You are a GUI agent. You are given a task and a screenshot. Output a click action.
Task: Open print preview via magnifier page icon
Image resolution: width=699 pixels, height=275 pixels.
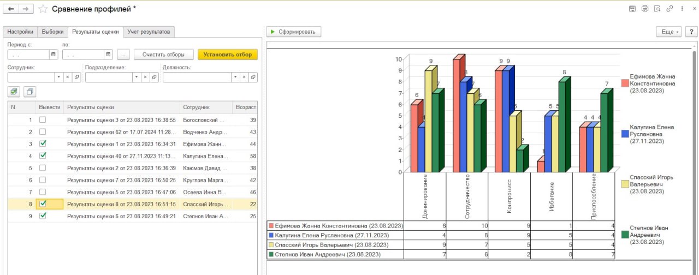pos(657,9)
